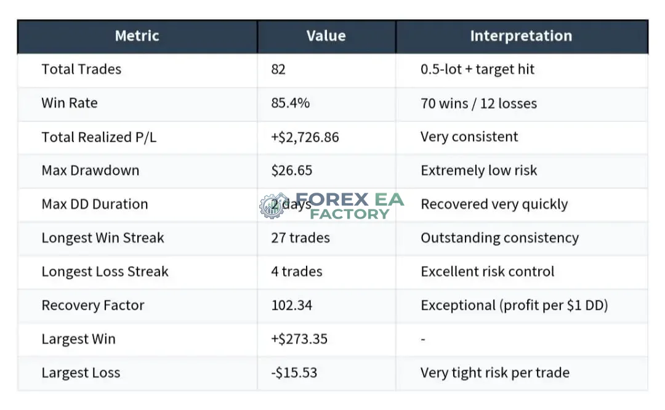
Task: Select the Value column header
Action: click(x=326, y=36)
